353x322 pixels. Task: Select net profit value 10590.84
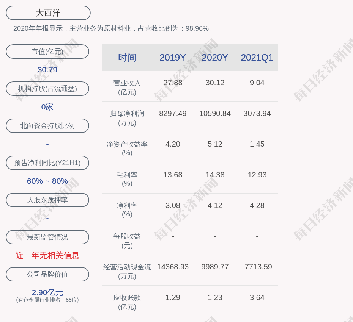click(x=215, y=113)
